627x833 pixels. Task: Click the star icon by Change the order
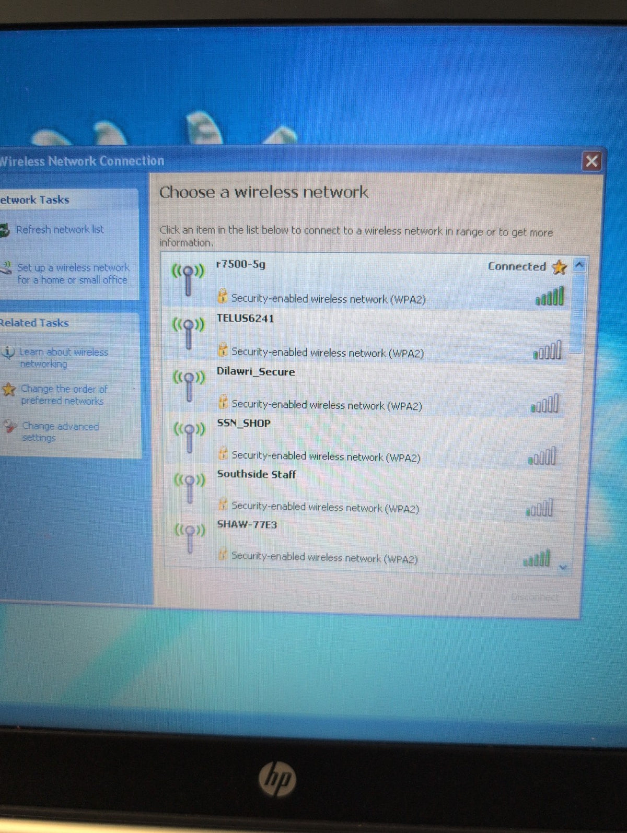pos(9,389)
